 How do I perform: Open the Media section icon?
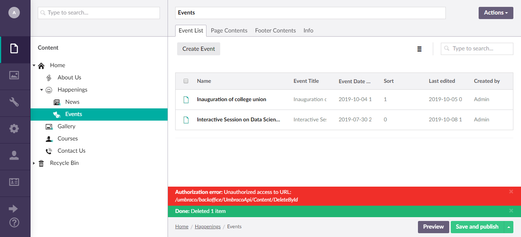tap(14, 75)
